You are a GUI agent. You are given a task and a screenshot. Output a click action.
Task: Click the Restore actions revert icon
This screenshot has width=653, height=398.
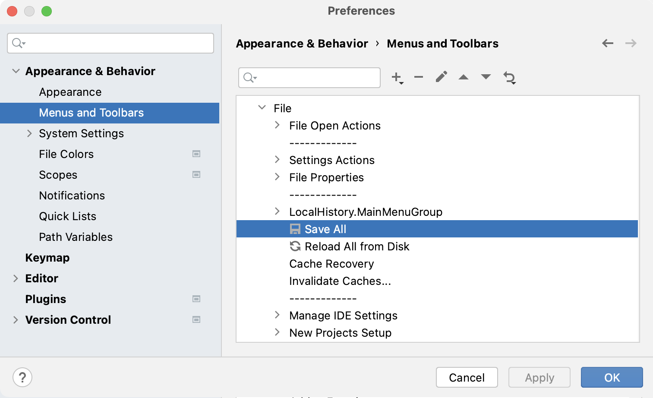click(x=509, y=77)
